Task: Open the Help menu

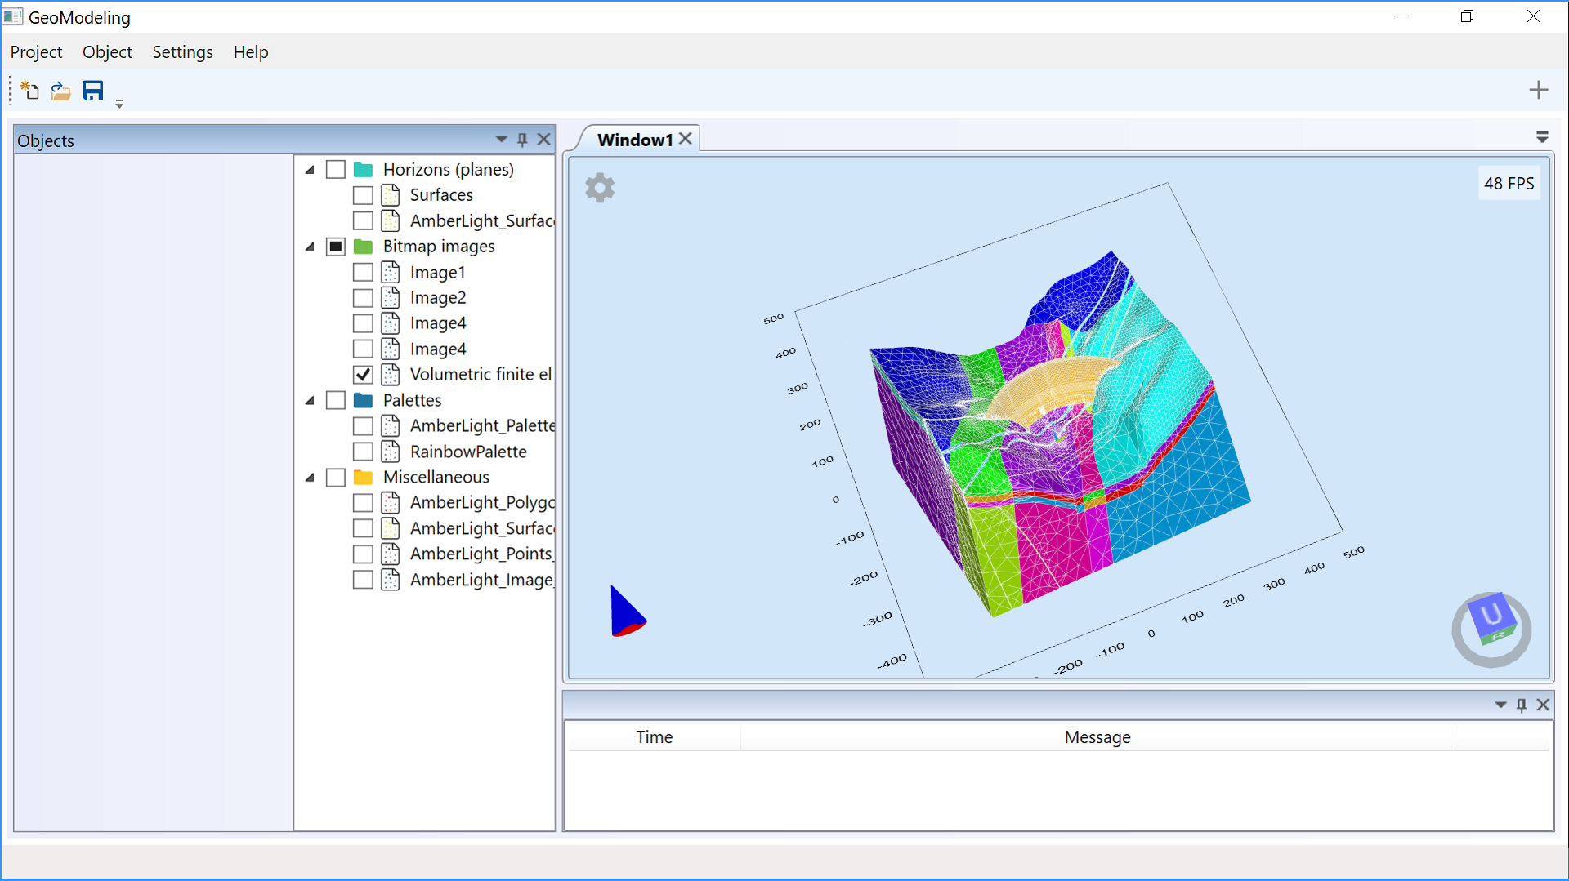Action: point(251,52)
